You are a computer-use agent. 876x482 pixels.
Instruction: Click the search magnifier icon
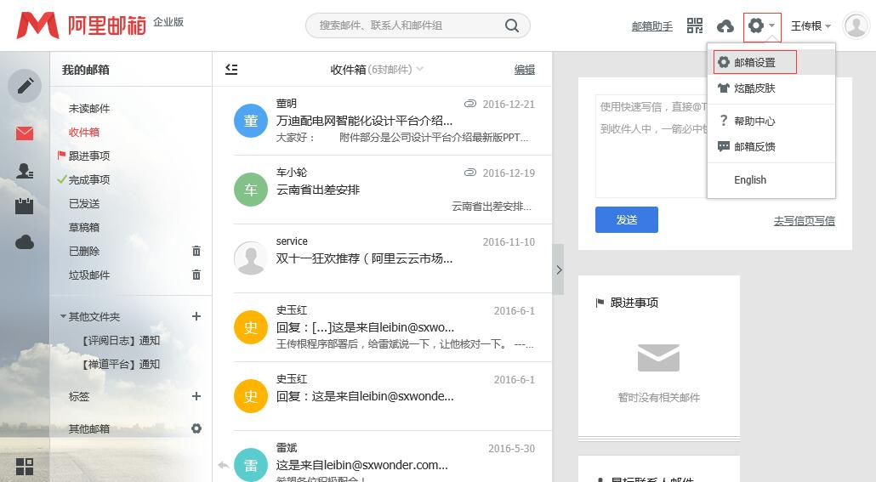point(512,26)
